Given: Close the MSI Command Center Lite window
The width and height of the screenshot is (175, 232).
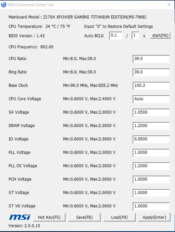Looking at the screenshot, I should [169, 5].
